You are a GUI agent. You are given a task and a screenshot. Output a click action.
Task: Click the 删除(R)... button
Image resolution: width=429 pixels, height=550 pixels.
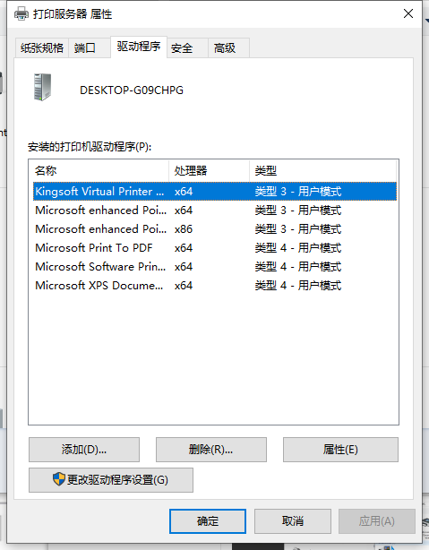coord(211,450)
